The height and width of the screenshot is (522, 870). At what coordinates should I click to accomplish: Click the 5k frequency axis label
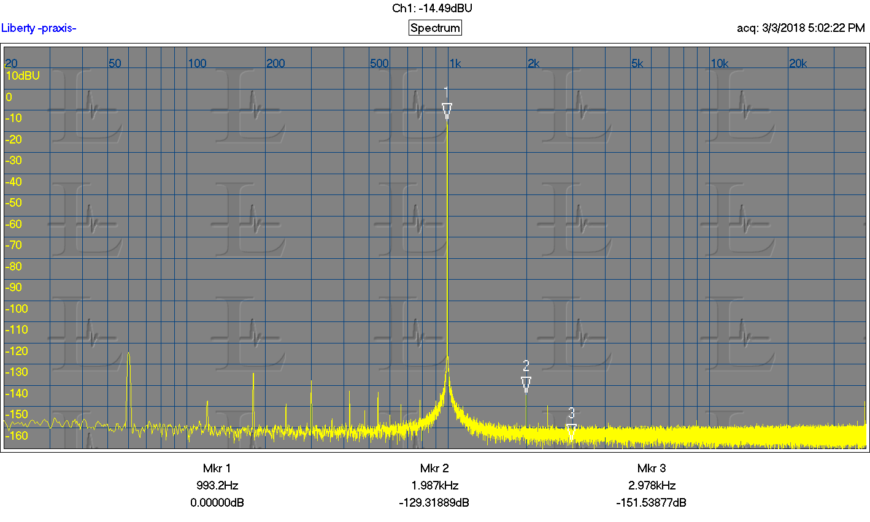click(637, 64)
